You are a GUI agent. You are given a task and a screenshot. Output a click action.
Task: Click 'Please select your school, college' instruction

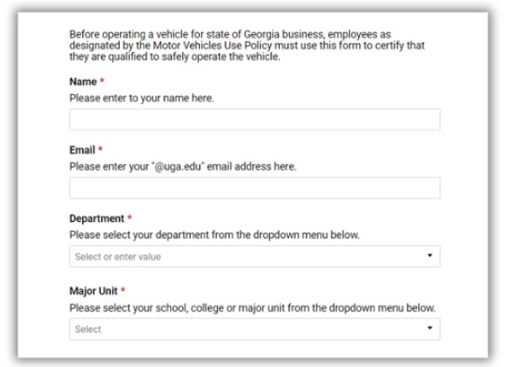pos(252,308)
